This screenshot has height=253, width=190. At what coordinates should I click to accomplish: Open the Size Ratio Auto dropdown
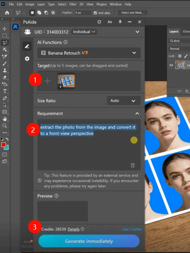click(x=124, y=101)
